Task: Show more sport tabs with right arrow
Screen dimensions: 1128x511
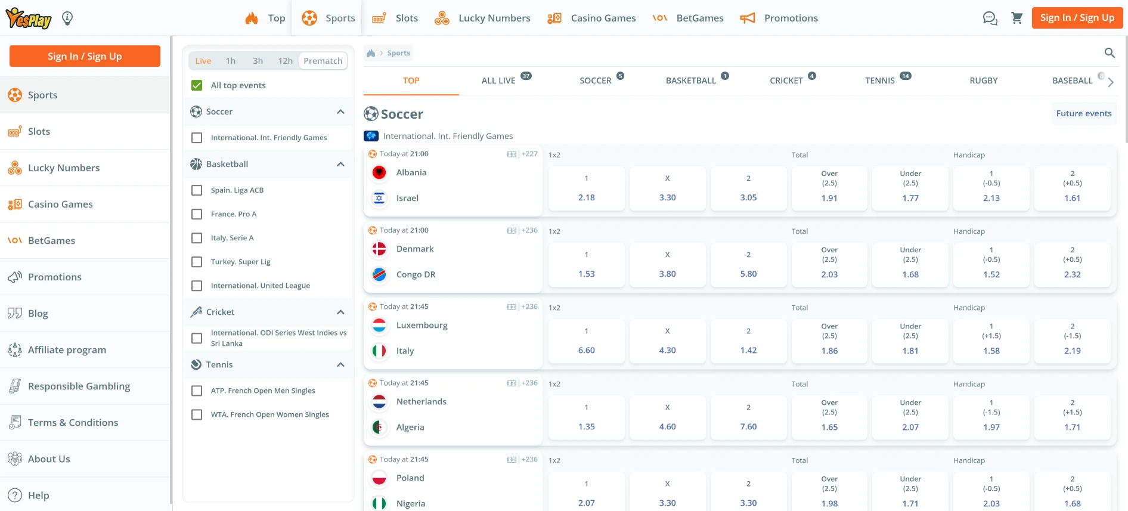Action: click(1111, 82)
